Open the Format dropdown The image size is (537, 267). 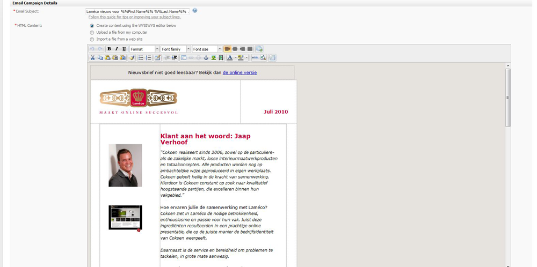coord(144,49)
